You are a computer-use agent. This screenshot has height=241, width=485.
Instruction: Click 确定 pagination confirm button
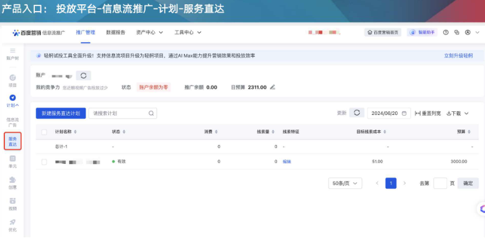coord(468,183)
